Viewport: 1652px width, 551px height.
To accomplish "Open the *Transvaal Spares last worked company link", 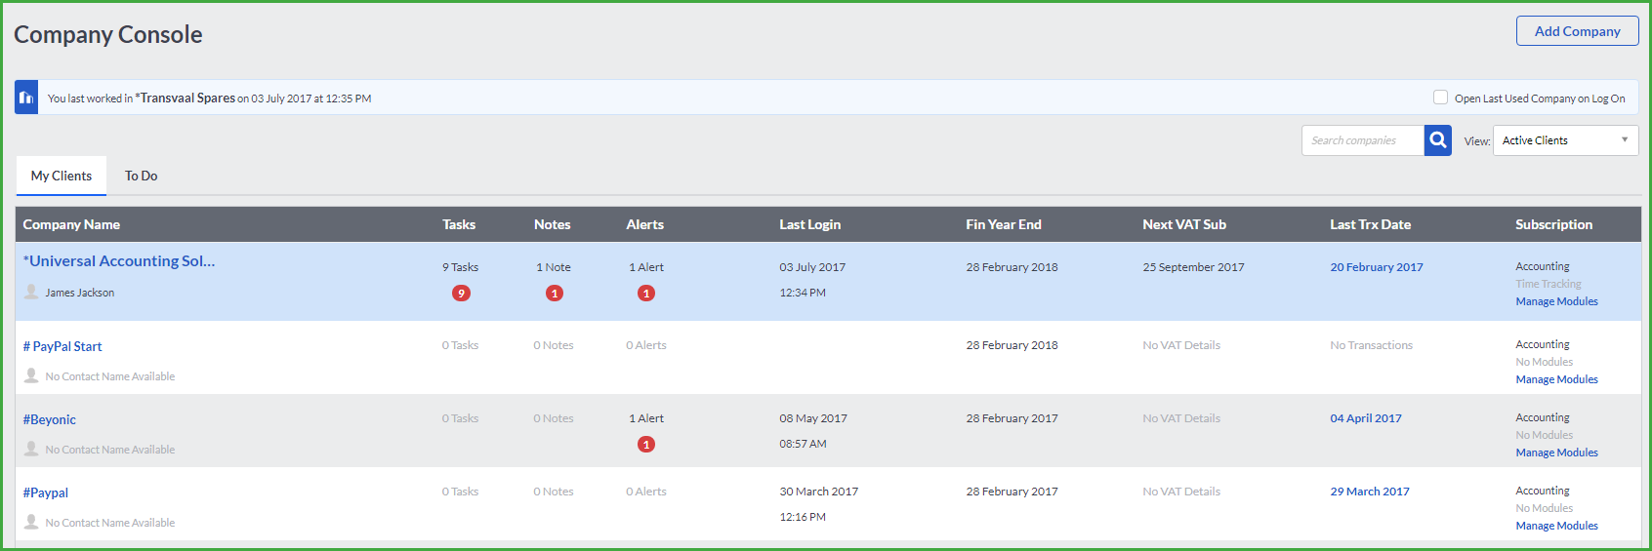I will point(186,98).
